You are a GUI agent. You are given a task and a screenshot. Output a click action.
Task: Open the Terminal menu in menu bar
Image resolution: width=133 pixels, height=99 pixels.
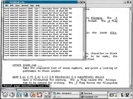(x=25, y=6)
